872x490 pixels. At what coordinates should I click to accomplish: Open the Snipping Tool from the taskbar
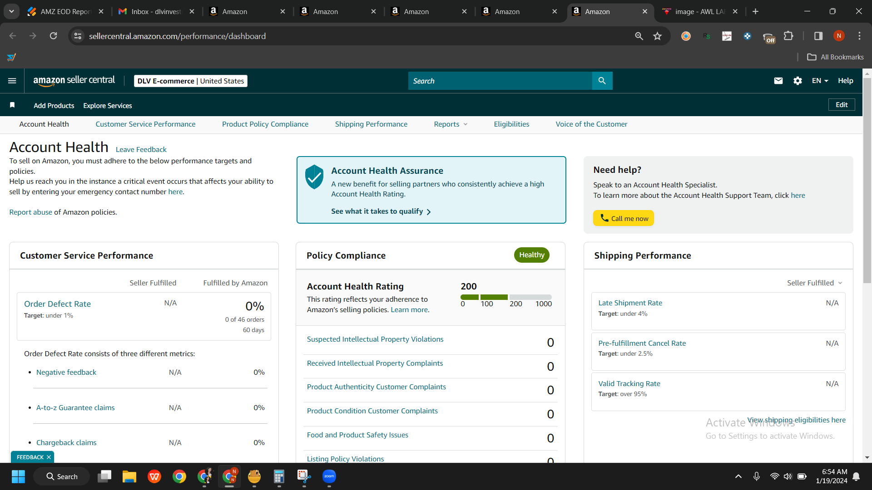click(304, 476)
